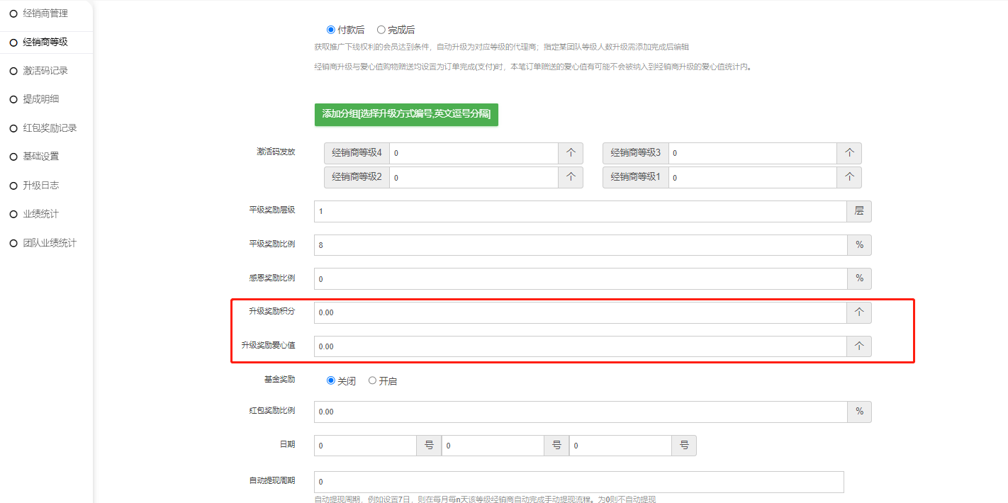1008x503 pixels.
Task: Click the circle icon beside 业绩统计
Action: tap(13, 214)
